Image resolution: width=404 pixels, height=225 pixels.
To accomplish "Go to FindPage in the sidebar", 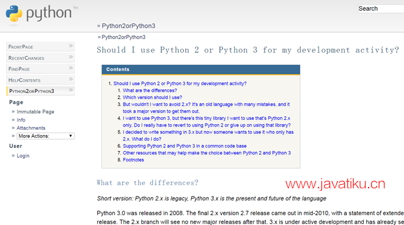I will point(40,69).
